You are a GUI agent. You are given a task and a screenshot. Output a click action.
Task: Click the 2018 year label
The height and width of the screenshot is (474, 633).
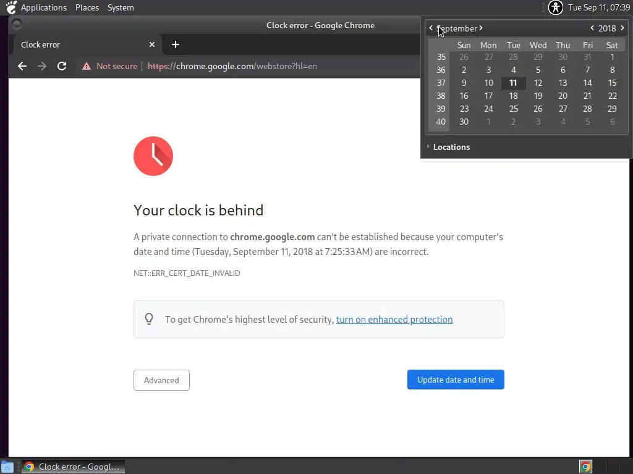(x=607, y=28)
